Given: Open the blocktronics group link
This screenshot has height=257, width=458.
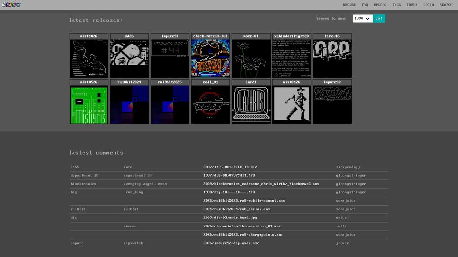Looking at the screenshot, I should point(83,184).
